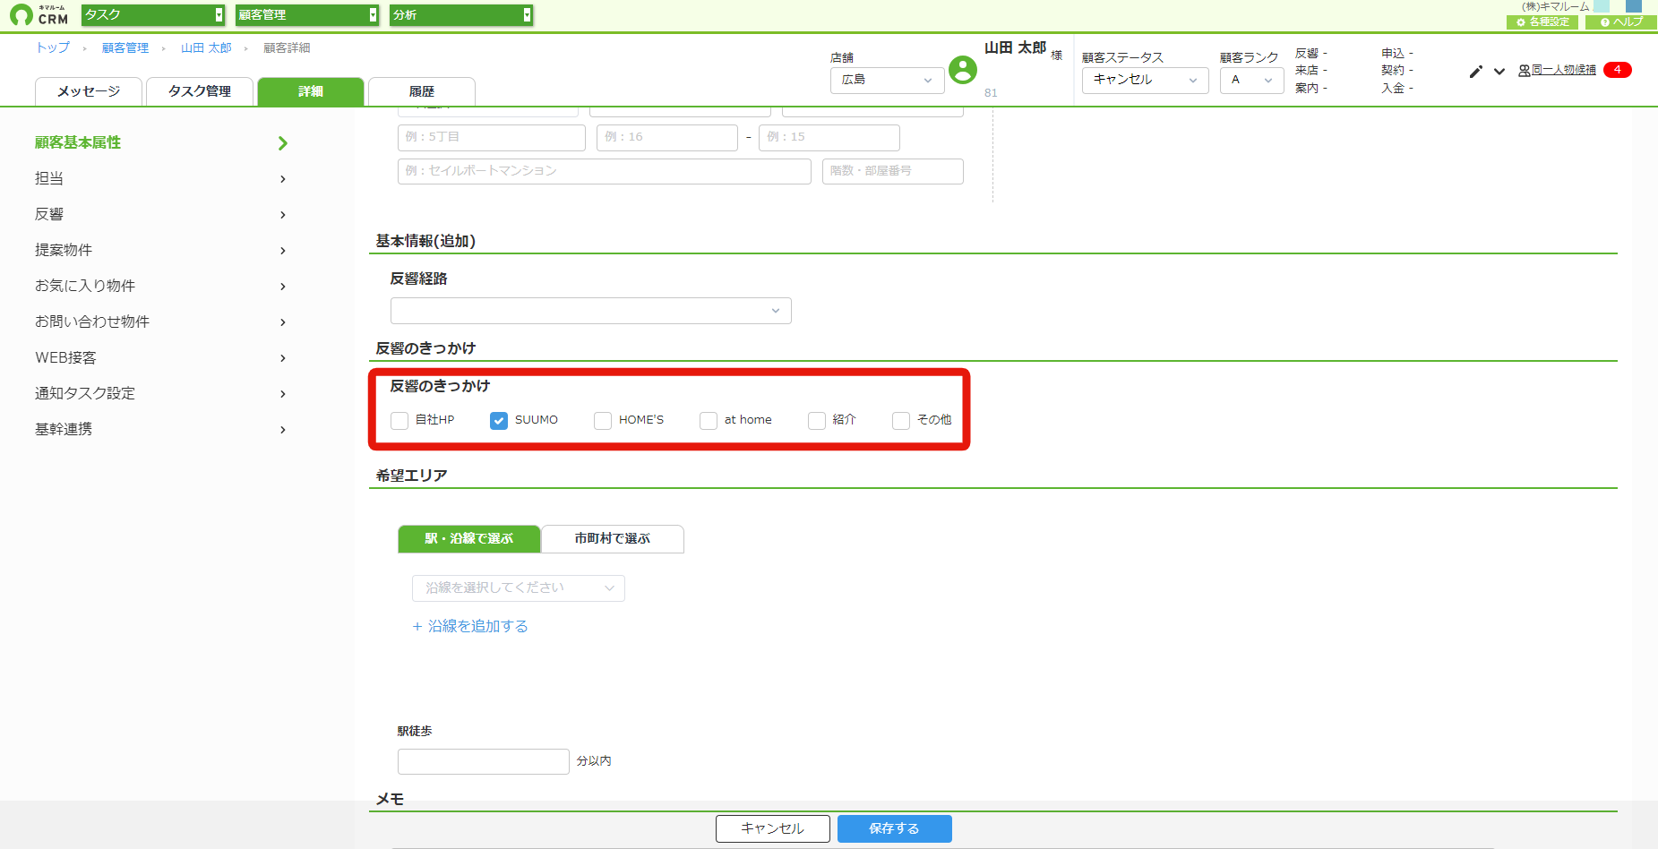This screenshot has width=1658, height=849.
Task: Click the 保存する button
Action: pos(895,828)
